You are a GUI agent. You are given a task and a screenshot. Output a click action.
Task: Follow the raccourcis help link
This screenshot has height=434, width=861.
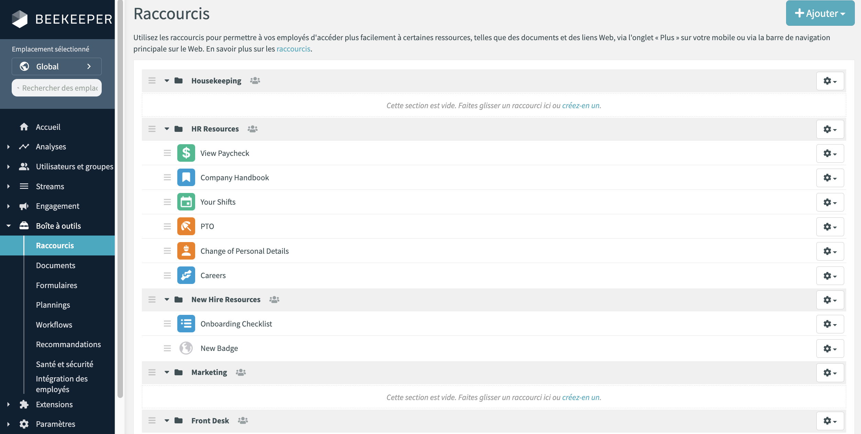point(293,49)
